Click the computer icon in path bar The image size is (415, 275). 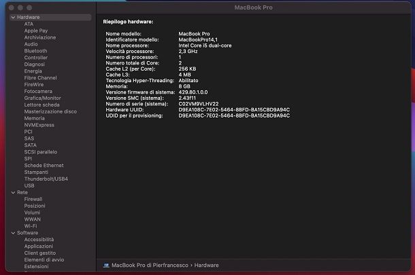point(106,265)
